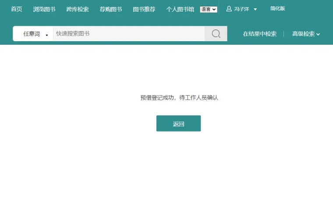This screenshot has width=333, height=200.
Task: Click the 预借登记成功，待工作人员确认 message
Action: (x=179, y=97)
